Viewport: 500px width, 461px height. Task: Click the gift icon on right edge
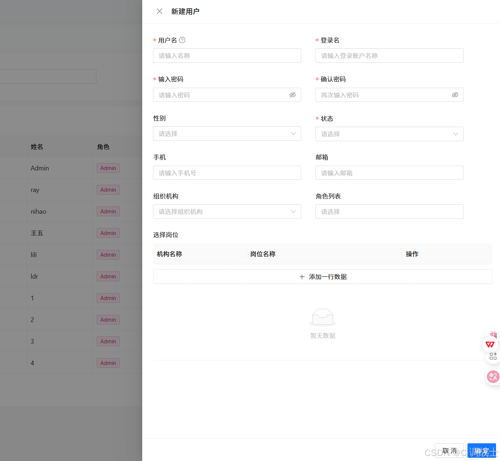(x=494, y=334)
